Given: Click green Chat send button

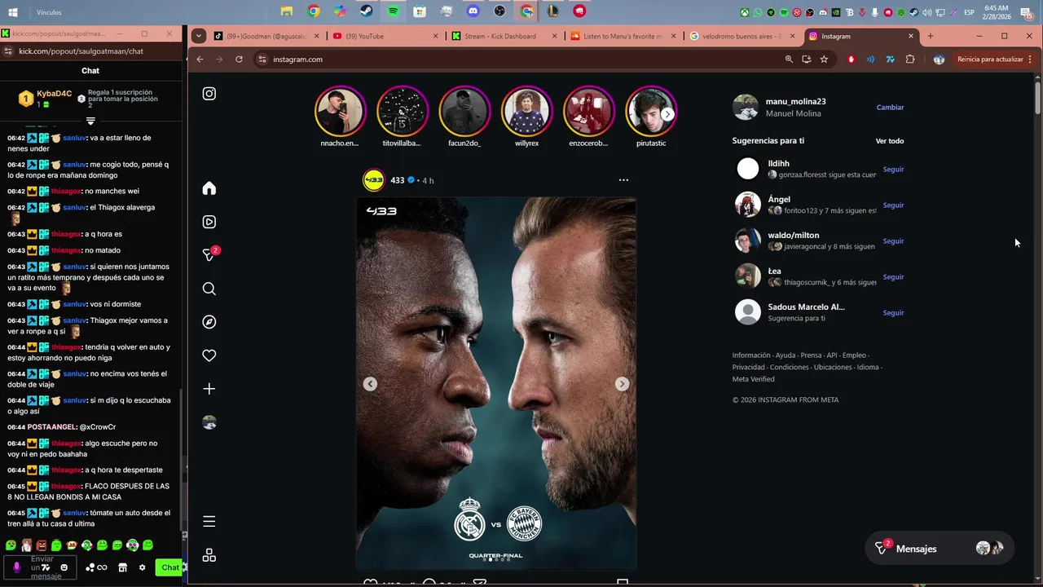Looking at the screenshot, I should click(170, 567).
